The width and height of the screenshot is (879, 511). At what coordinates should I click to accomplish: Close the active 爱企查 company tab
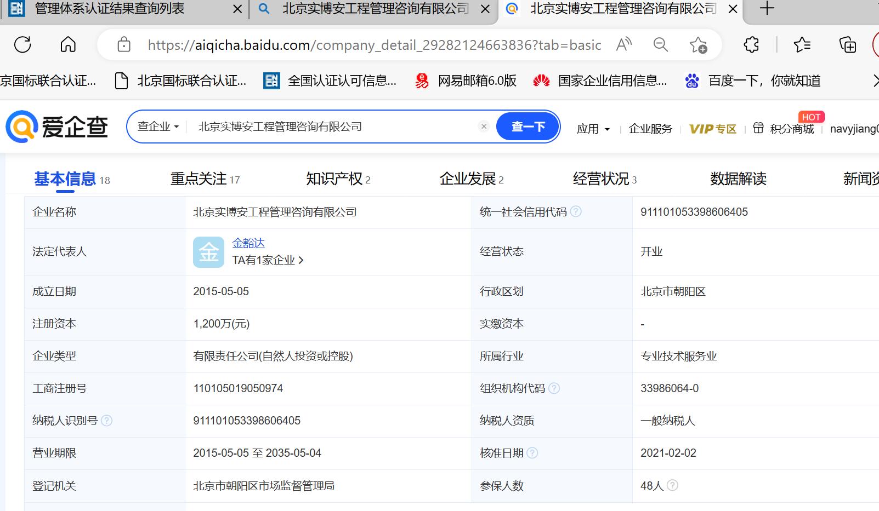[733, 9]
